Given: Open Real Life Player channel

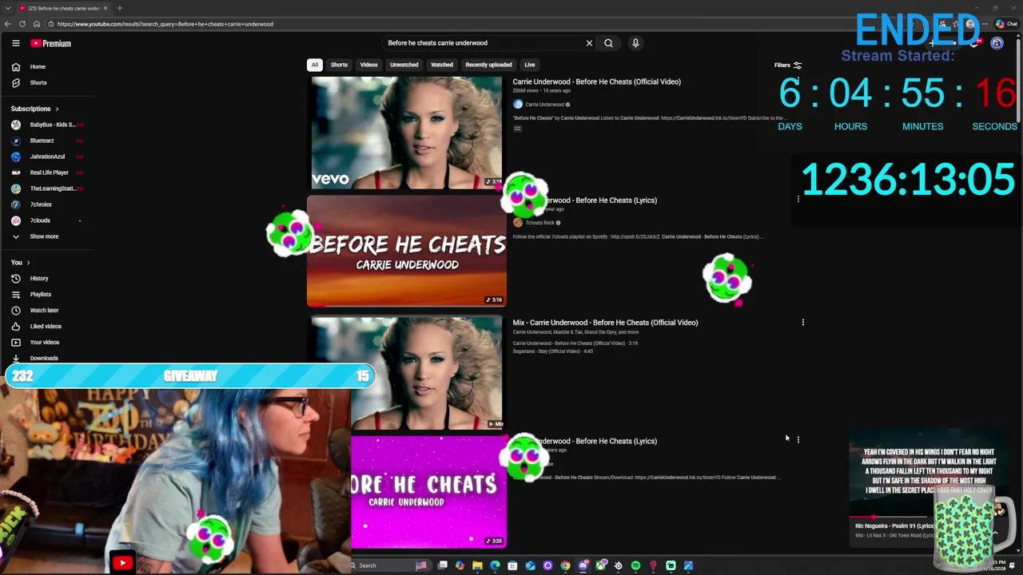Looking at the screenshot, I should point(48,172).
